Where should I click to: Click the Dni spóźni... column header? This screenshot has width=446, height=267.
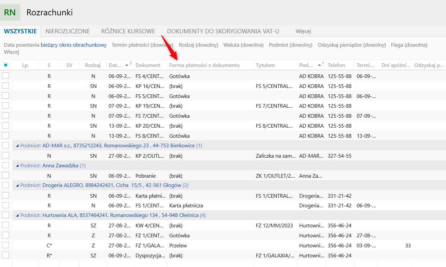[396, 65]
